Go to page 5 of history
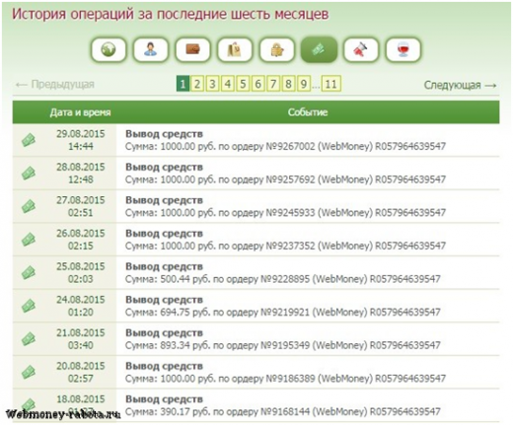Screen dimensions: 513x425 (243, 84)
